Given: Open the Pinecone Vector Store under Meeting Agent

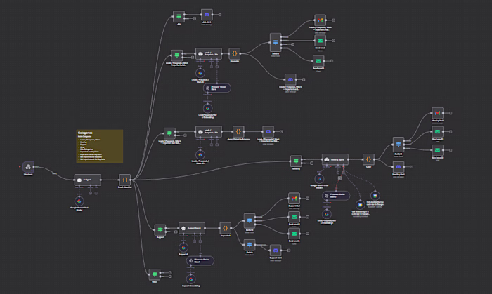Looking at the screenshot, I should (336, 196).
